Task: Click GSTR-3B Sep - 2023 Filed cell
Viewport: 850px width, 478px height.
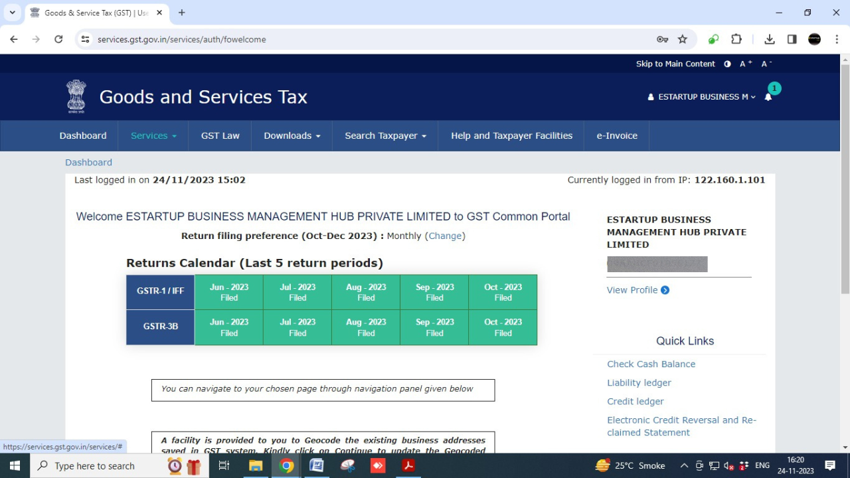Action: point(434,327)
